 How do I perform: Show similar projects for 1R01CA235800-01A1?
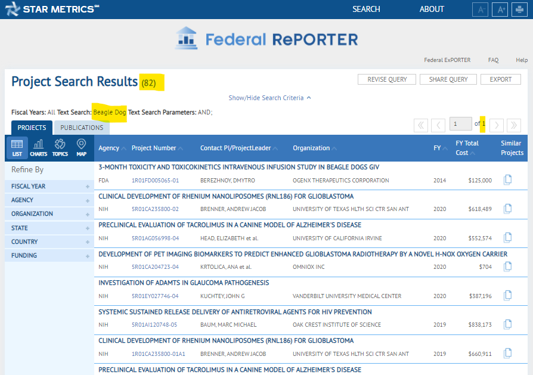507,354
